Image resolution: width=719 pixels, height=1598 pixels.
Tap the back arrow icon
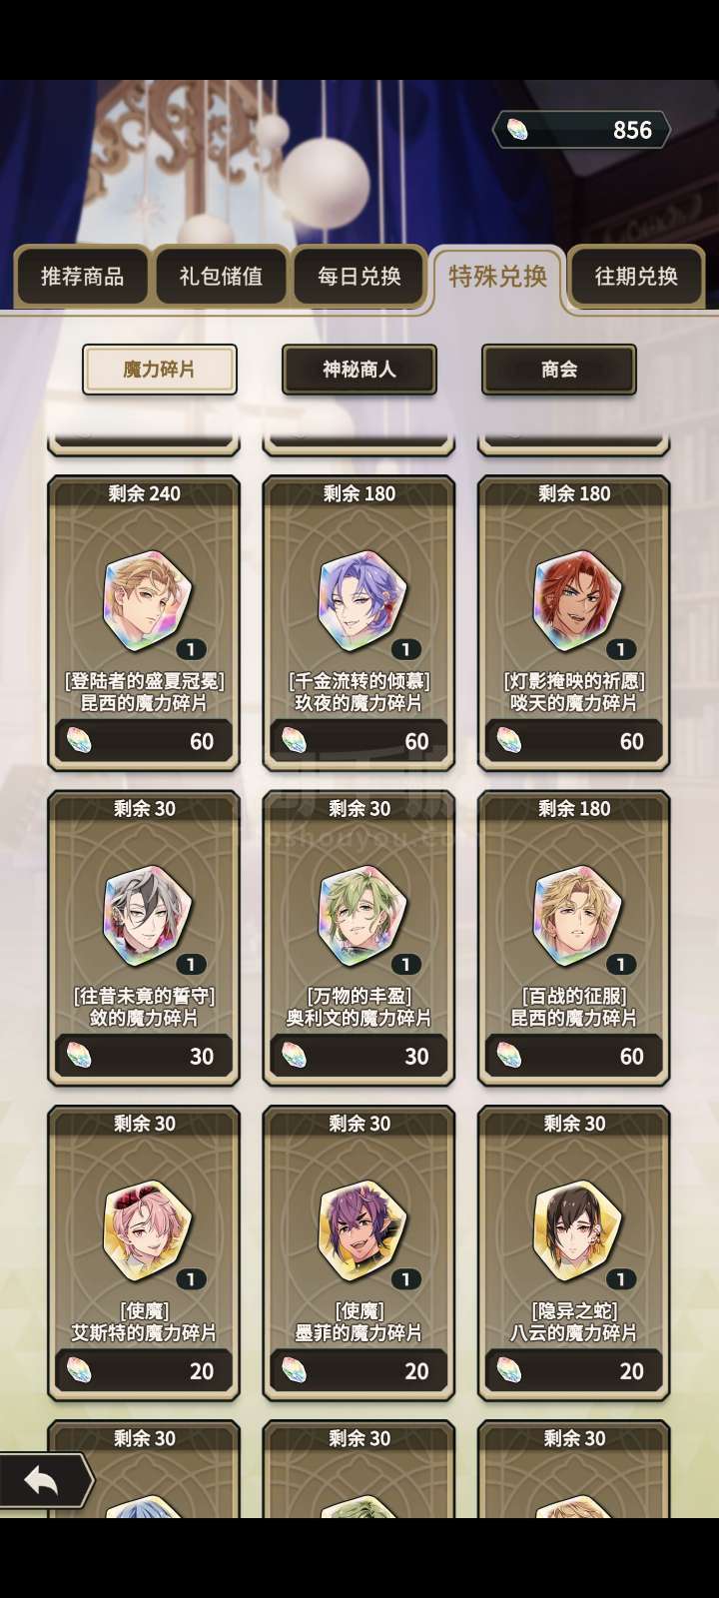(42, 1480)
